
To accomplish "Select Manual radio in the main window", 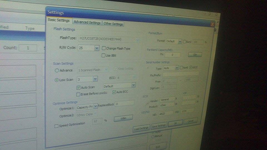I will coord(153,137).
